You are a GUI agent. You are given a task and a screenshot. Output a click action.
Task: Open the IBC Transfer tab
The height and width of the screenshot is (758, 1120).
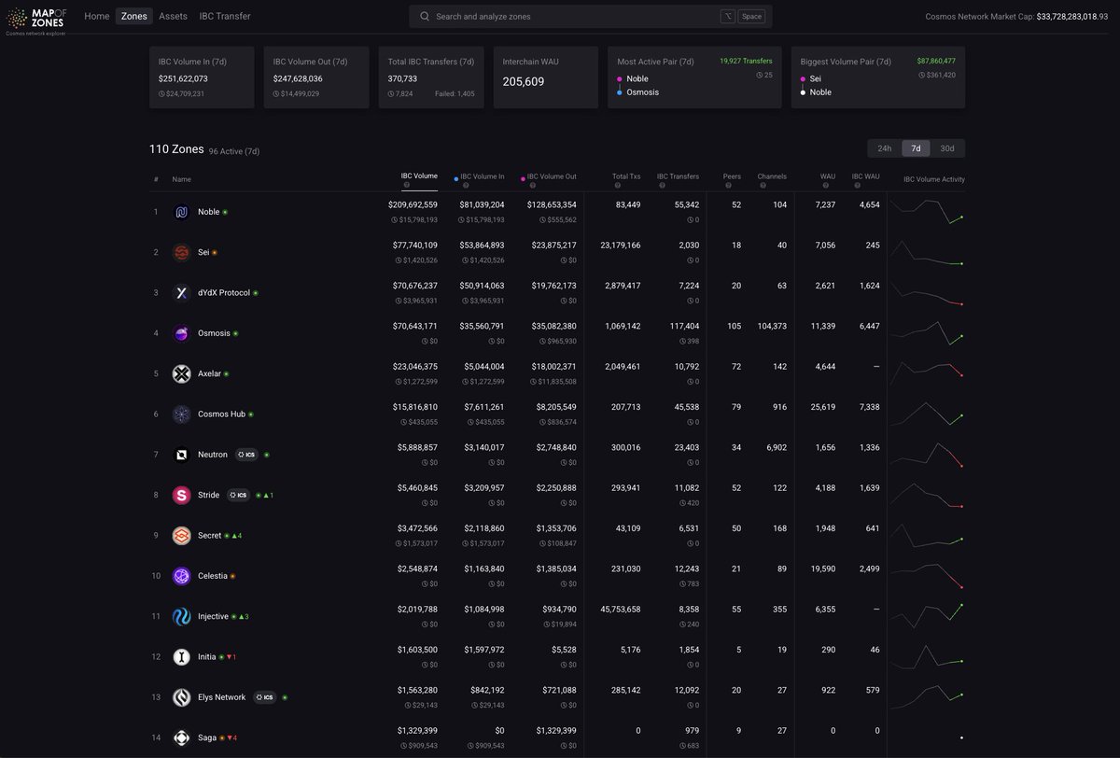tap(225, 16)
